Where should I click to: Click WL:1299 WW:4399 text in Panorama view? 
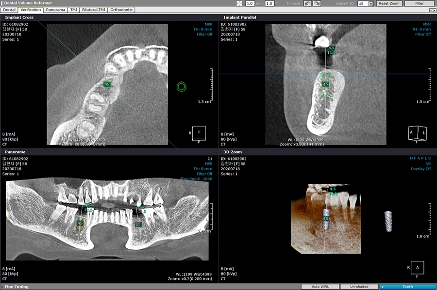click(x=193, y=274)
